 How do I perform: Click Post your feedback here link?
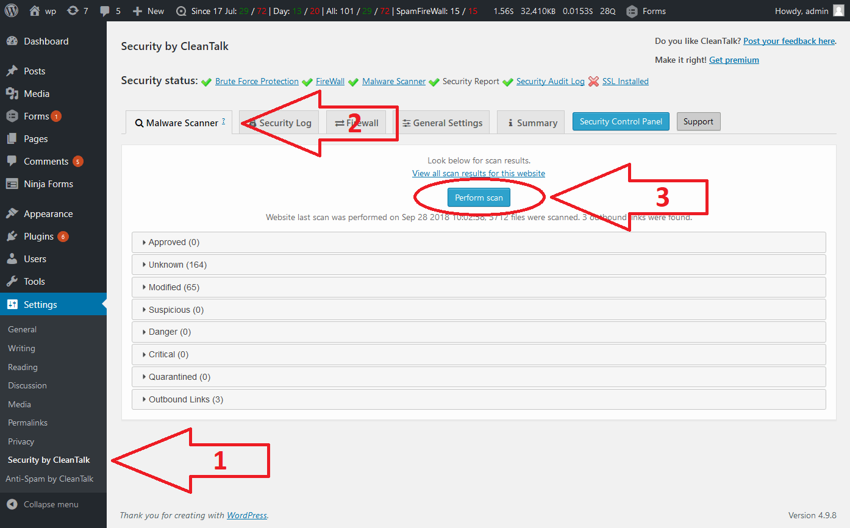pos(788,41)
